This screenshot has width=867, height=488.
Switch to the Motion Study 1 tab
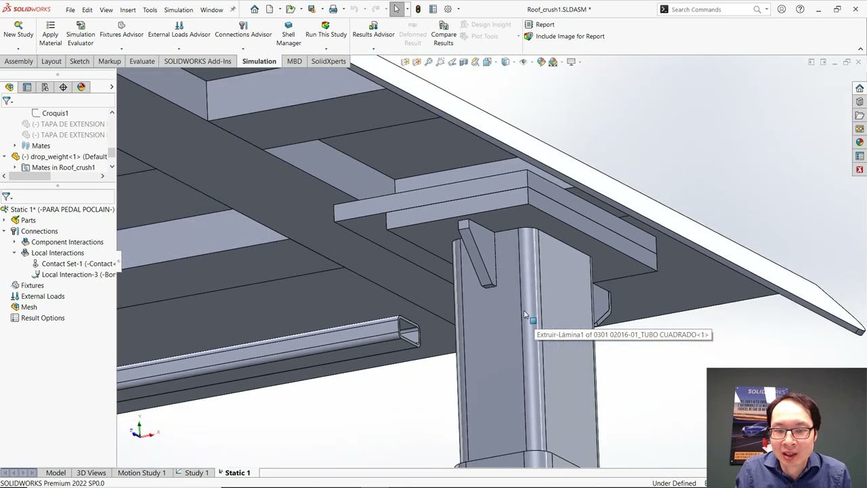click(142, 472)
